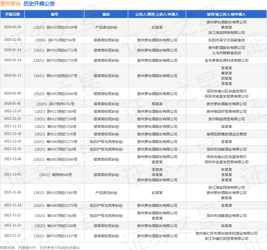Click the date 2026-01-09
The width and height of the screenshot is (267, 250).
(13, 93)
